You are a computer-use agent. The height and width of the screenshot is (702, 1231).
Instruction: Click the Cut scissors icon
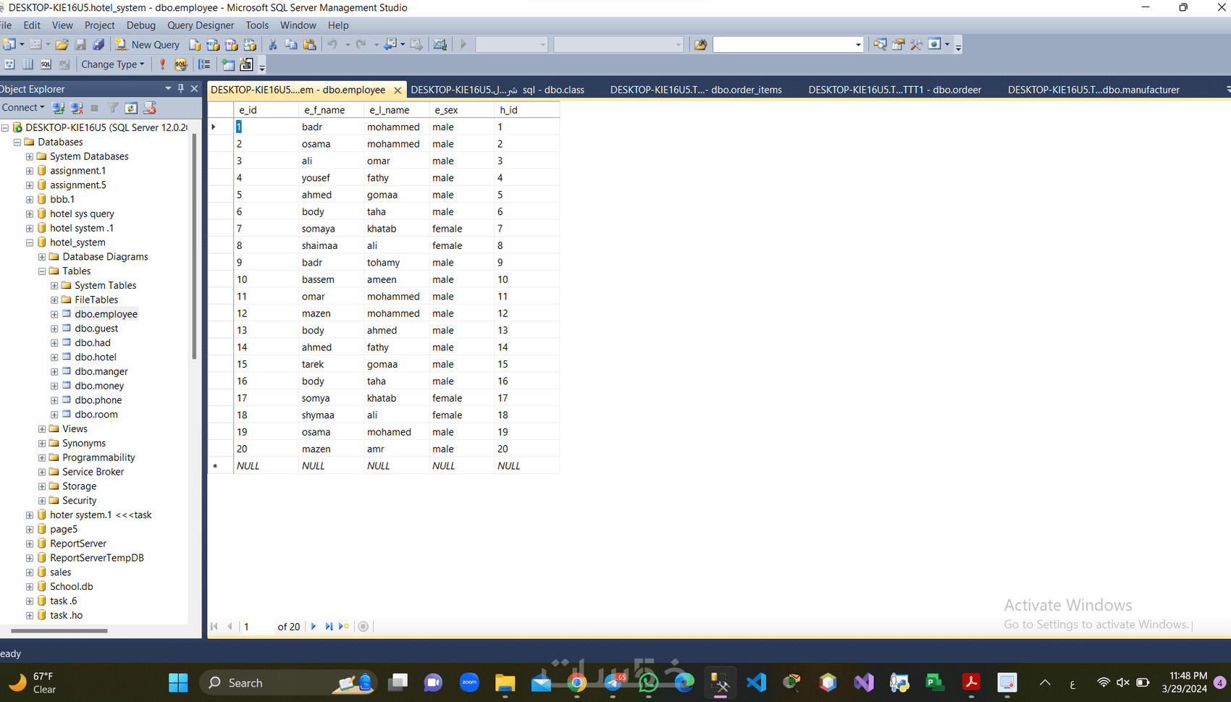273,45
